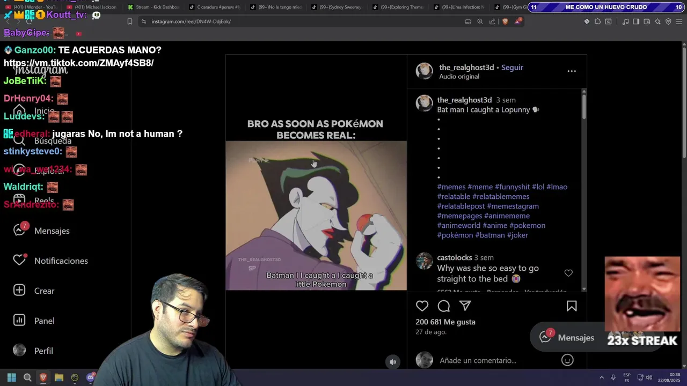Open the Brave Rewards triangle icon

pos(517,21)
